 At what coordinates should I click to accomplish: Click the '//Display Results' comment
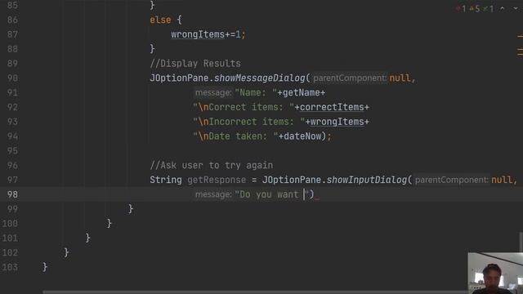(x=195, y=64)
